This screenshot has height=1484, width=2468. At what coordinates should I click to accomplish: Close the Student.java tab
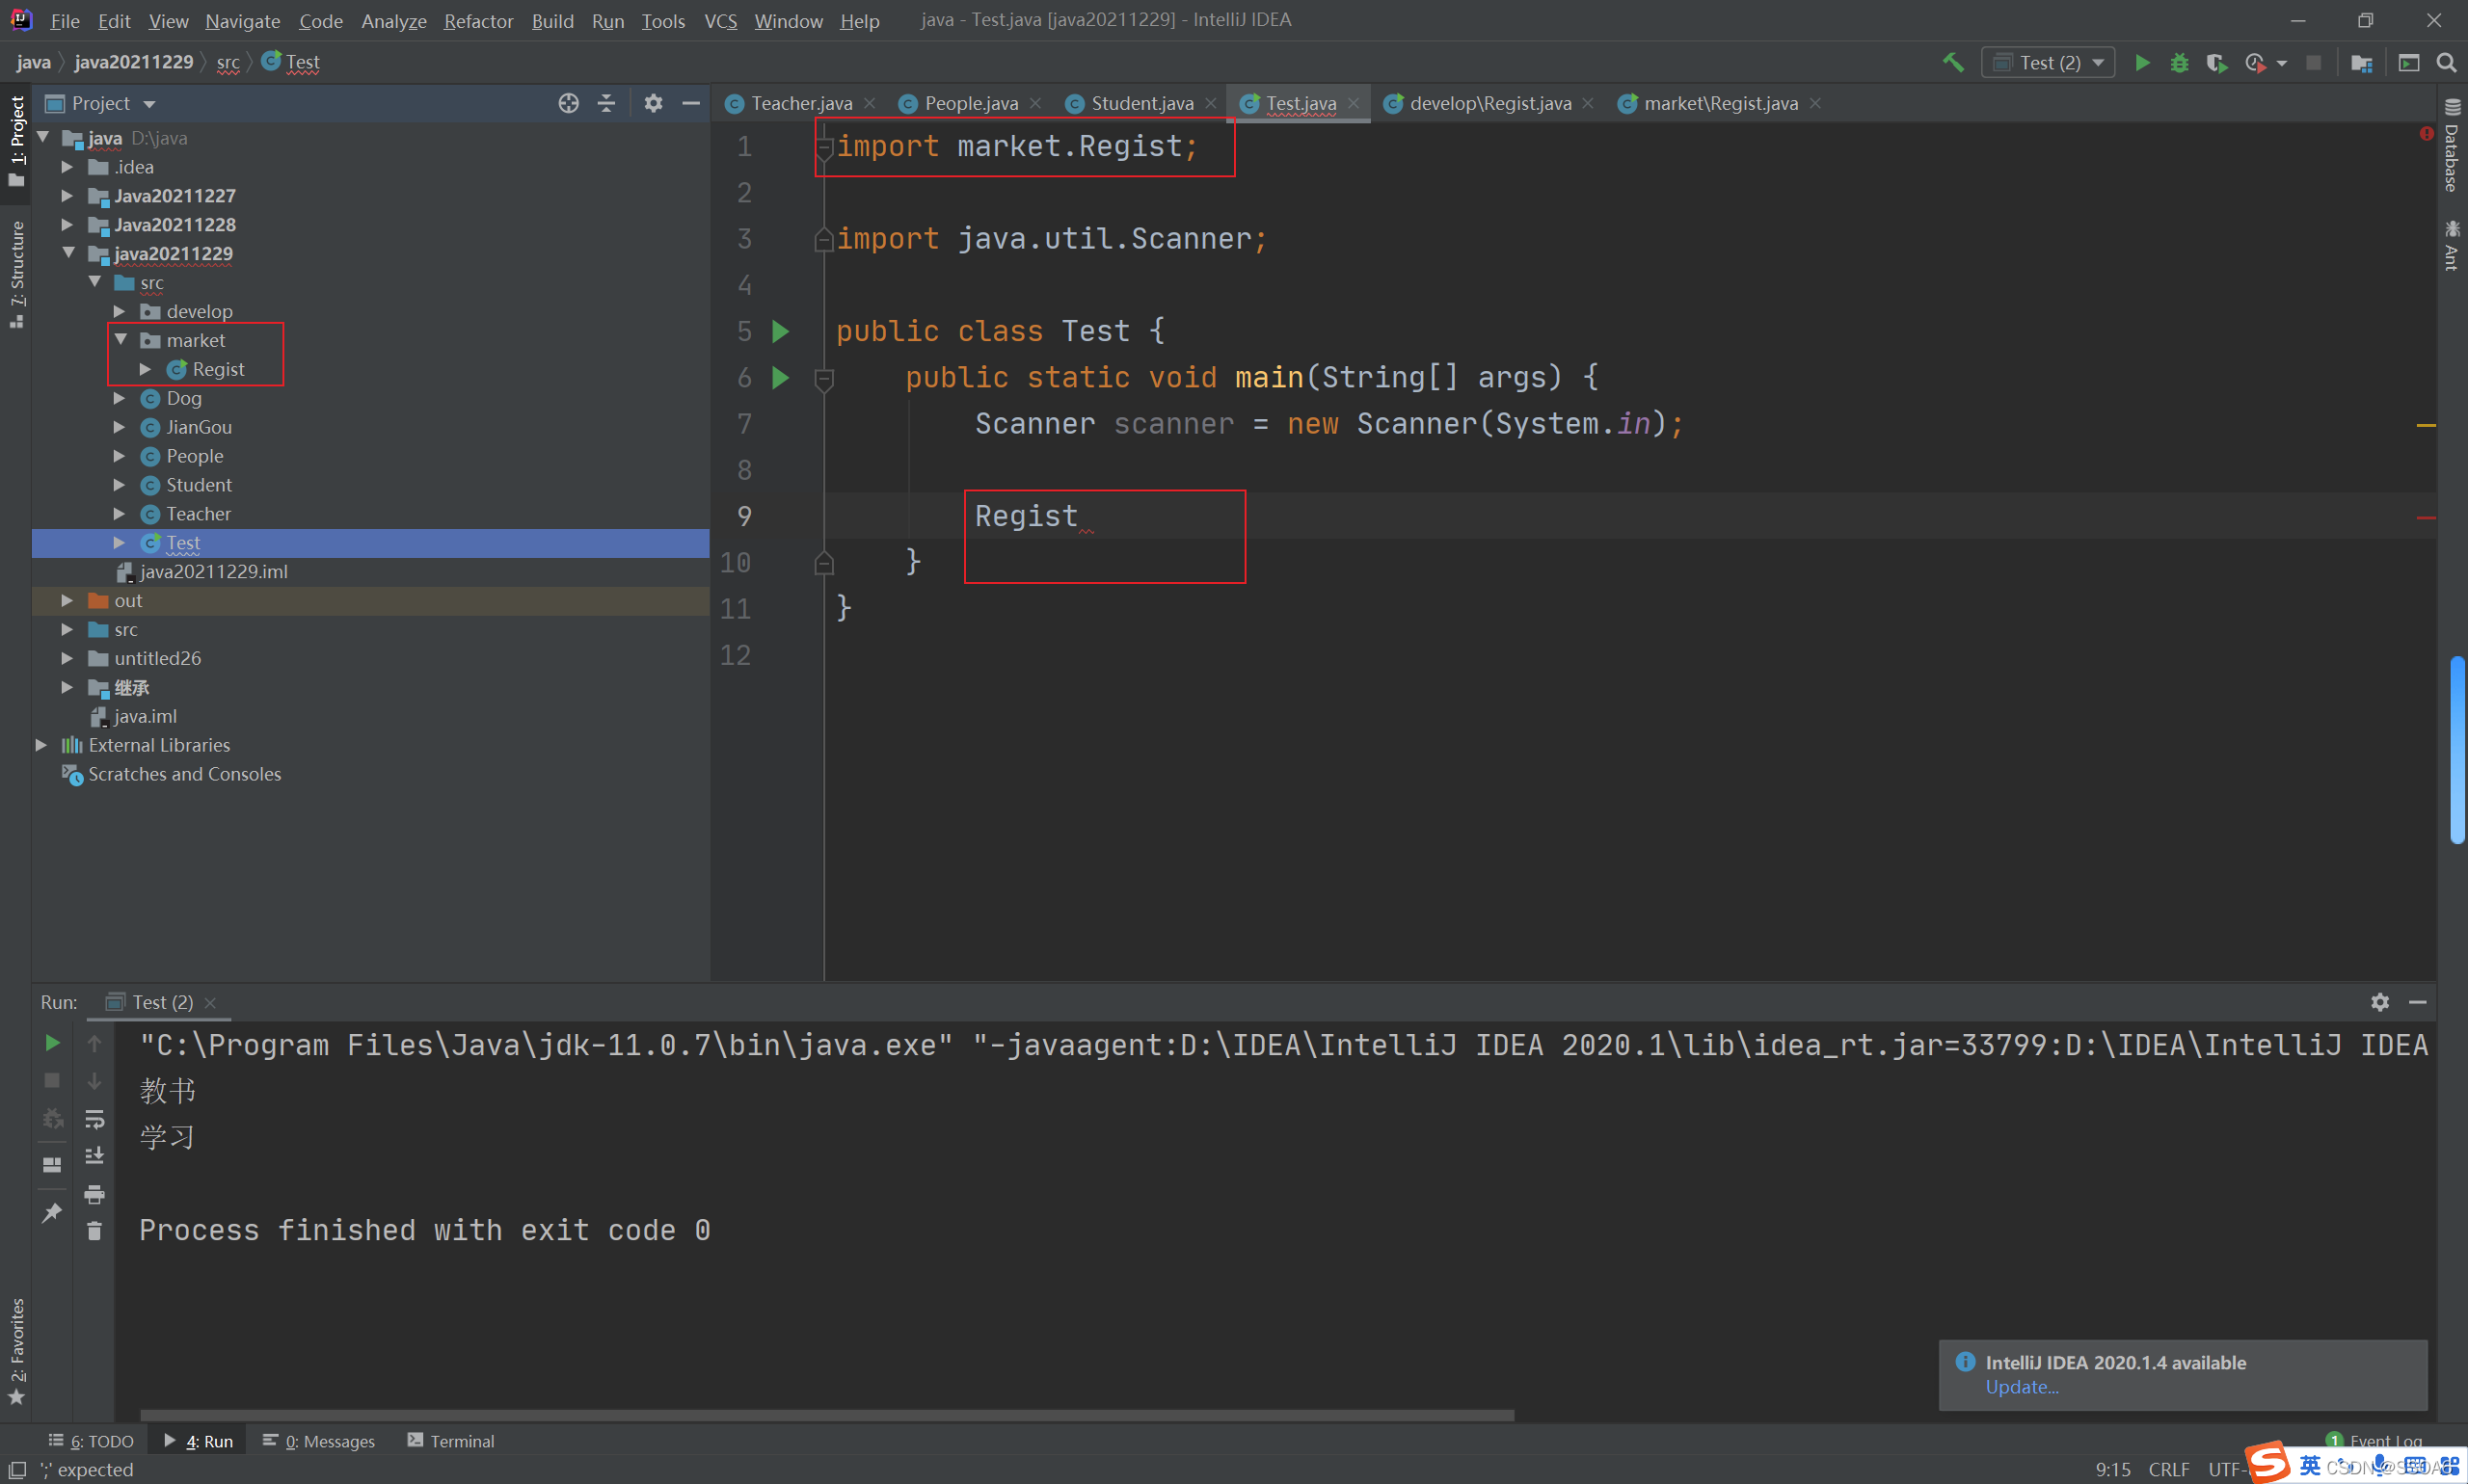pyautogui.click(x=1211, y=103)
